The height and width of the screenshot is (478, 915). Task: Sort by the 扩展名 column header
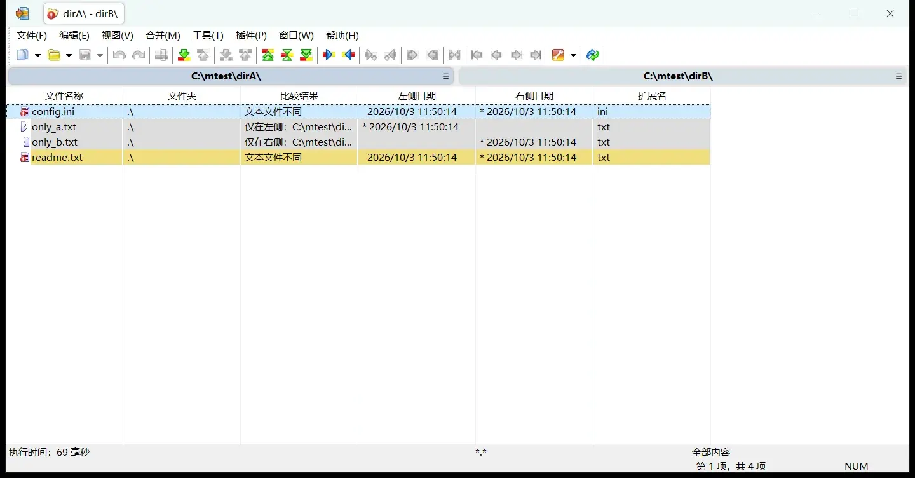coord(652,96)
